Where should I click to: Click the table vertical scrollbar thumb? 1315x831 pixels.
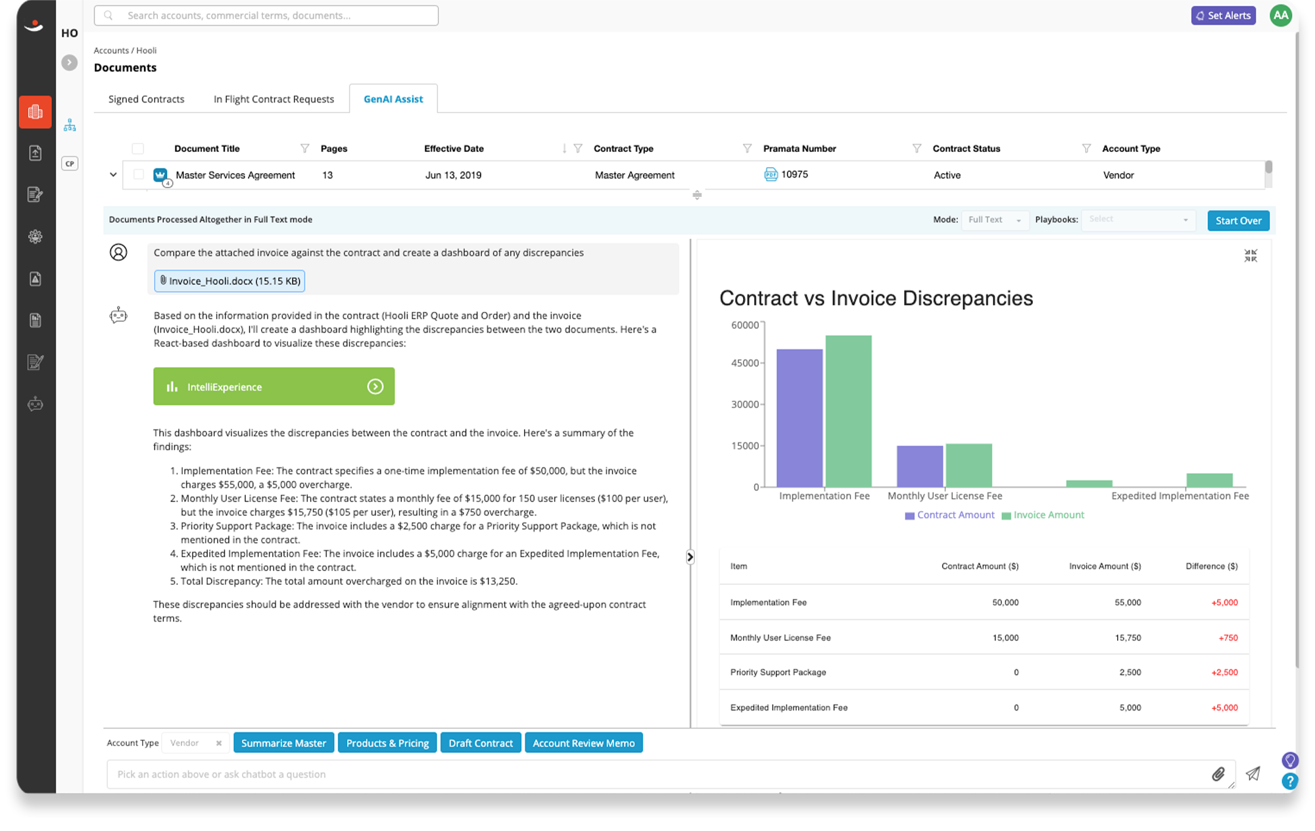pyautogui.click(x=1268, y=166)
